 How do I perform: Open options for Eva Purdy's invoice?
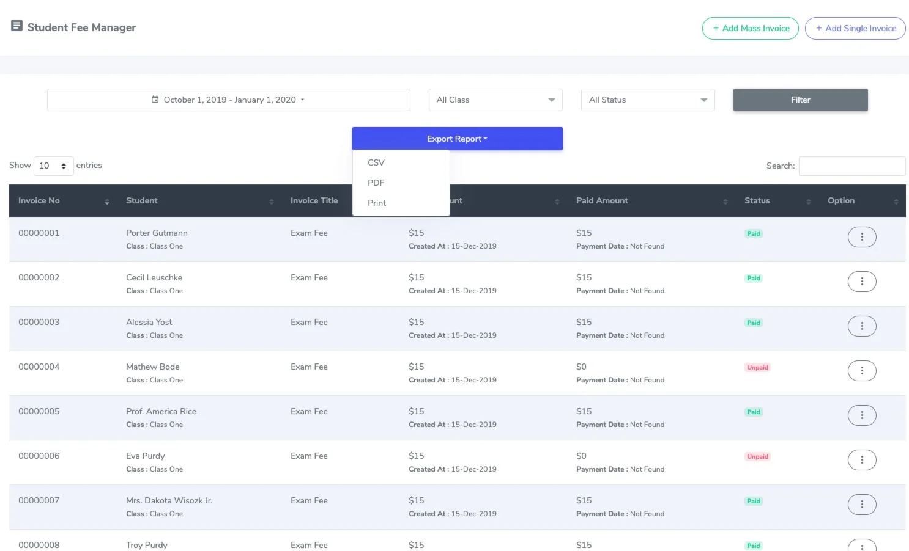click(861, 460)
